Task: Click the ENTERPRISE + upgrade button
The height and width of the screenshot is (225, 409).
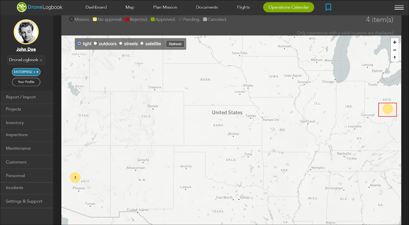Action: click(26, 72)
